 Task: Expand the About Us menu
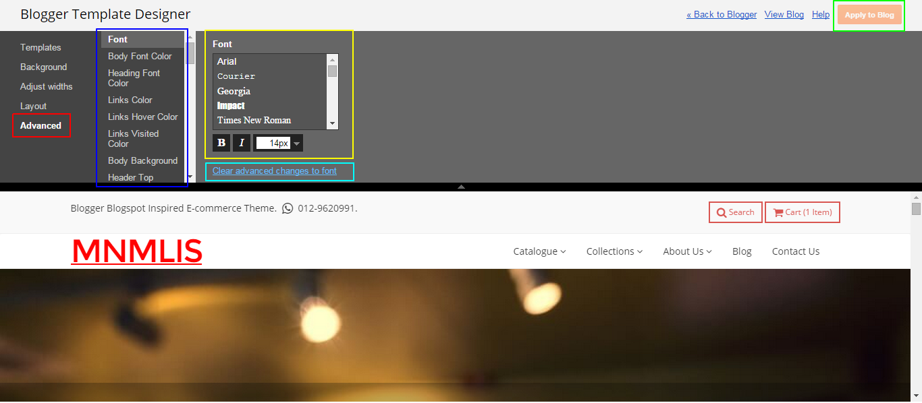(x=687, y=251)
